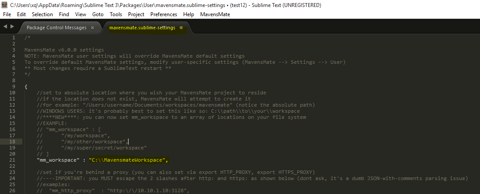Screen dimensions: 480x194
Task: Click the "//EXAMPLE:" comment on line 15
Action: coord(52,123)
